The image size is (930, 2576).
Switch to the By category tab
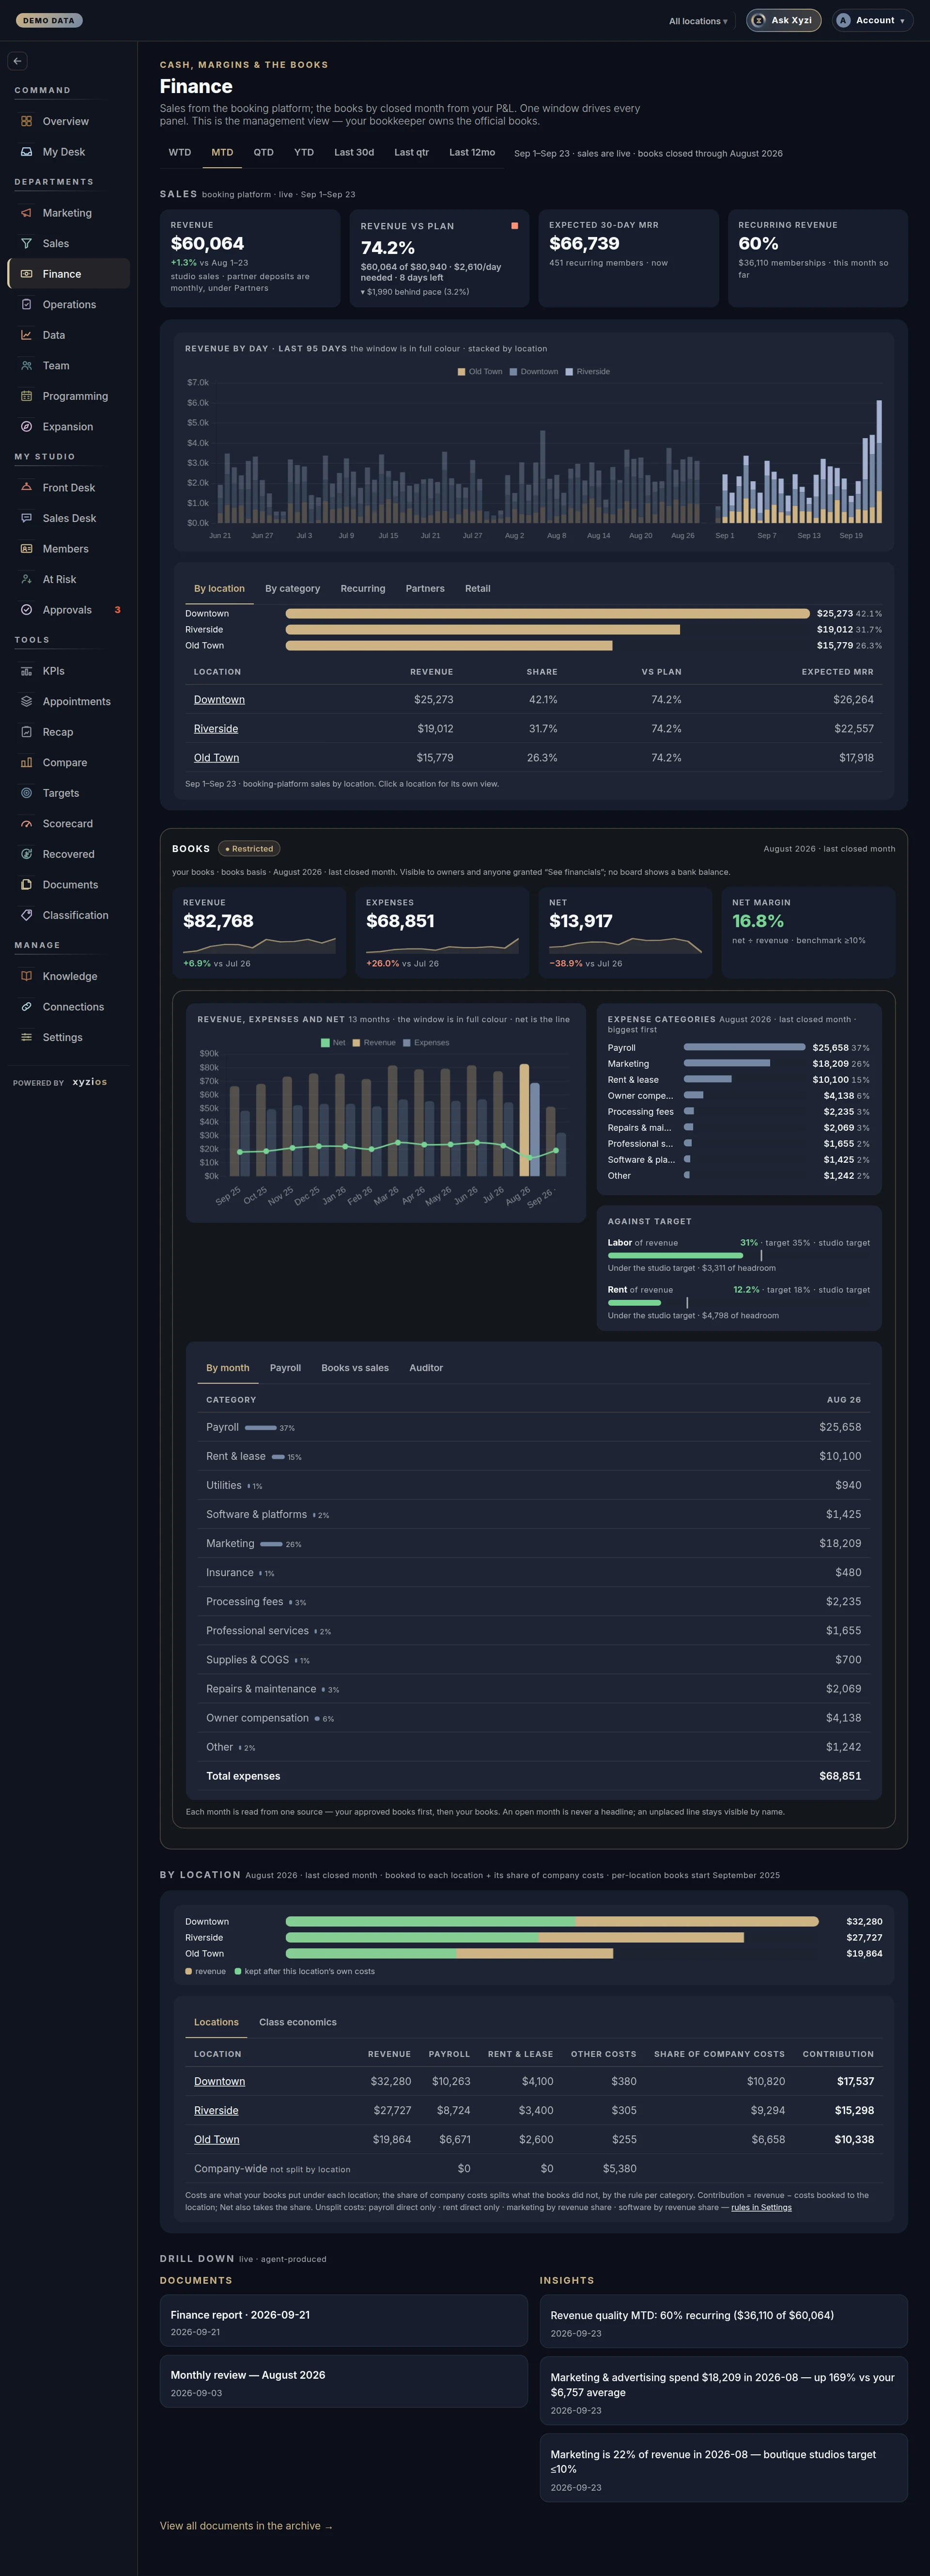(x=293, y=589)
